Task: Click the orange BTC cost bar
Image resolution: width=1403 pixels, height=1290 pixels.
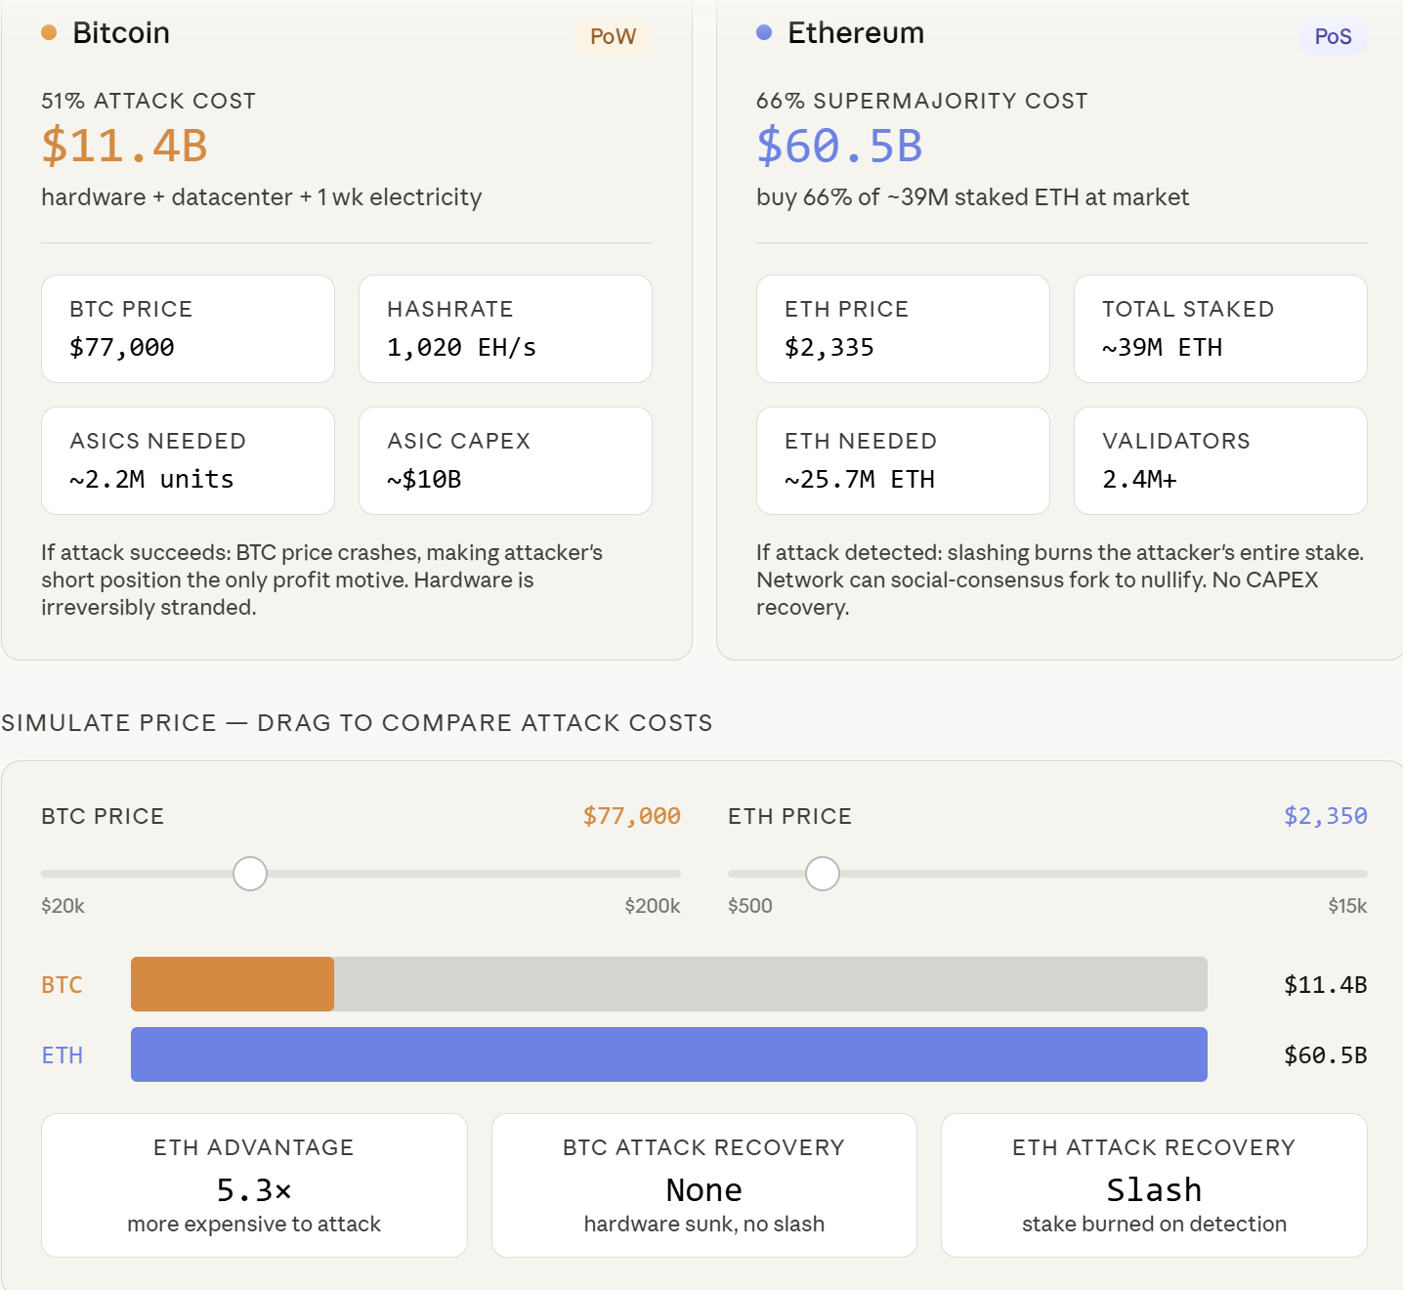Action: pos(233,984)
